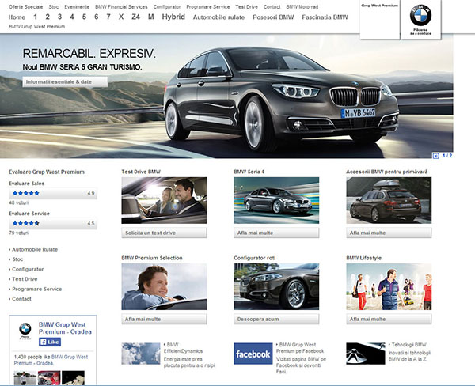
Task: Click the 48 voturi text
Action: click(x=18, y=202)
